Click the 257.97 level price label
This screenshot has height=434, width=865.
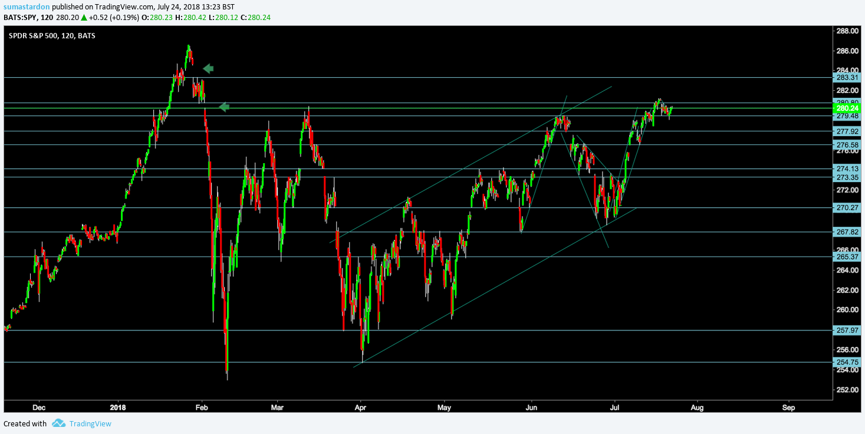click(846, 330)
